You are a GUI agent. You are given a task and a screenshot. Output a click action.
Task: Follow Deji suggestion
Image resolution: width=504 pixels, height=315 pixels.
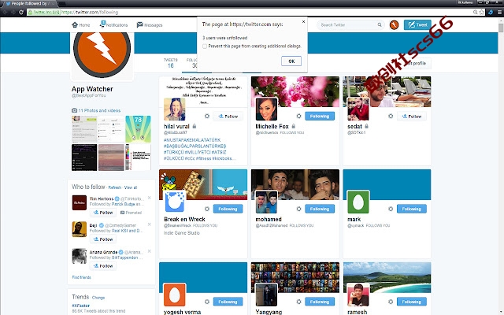coord(103,239)
